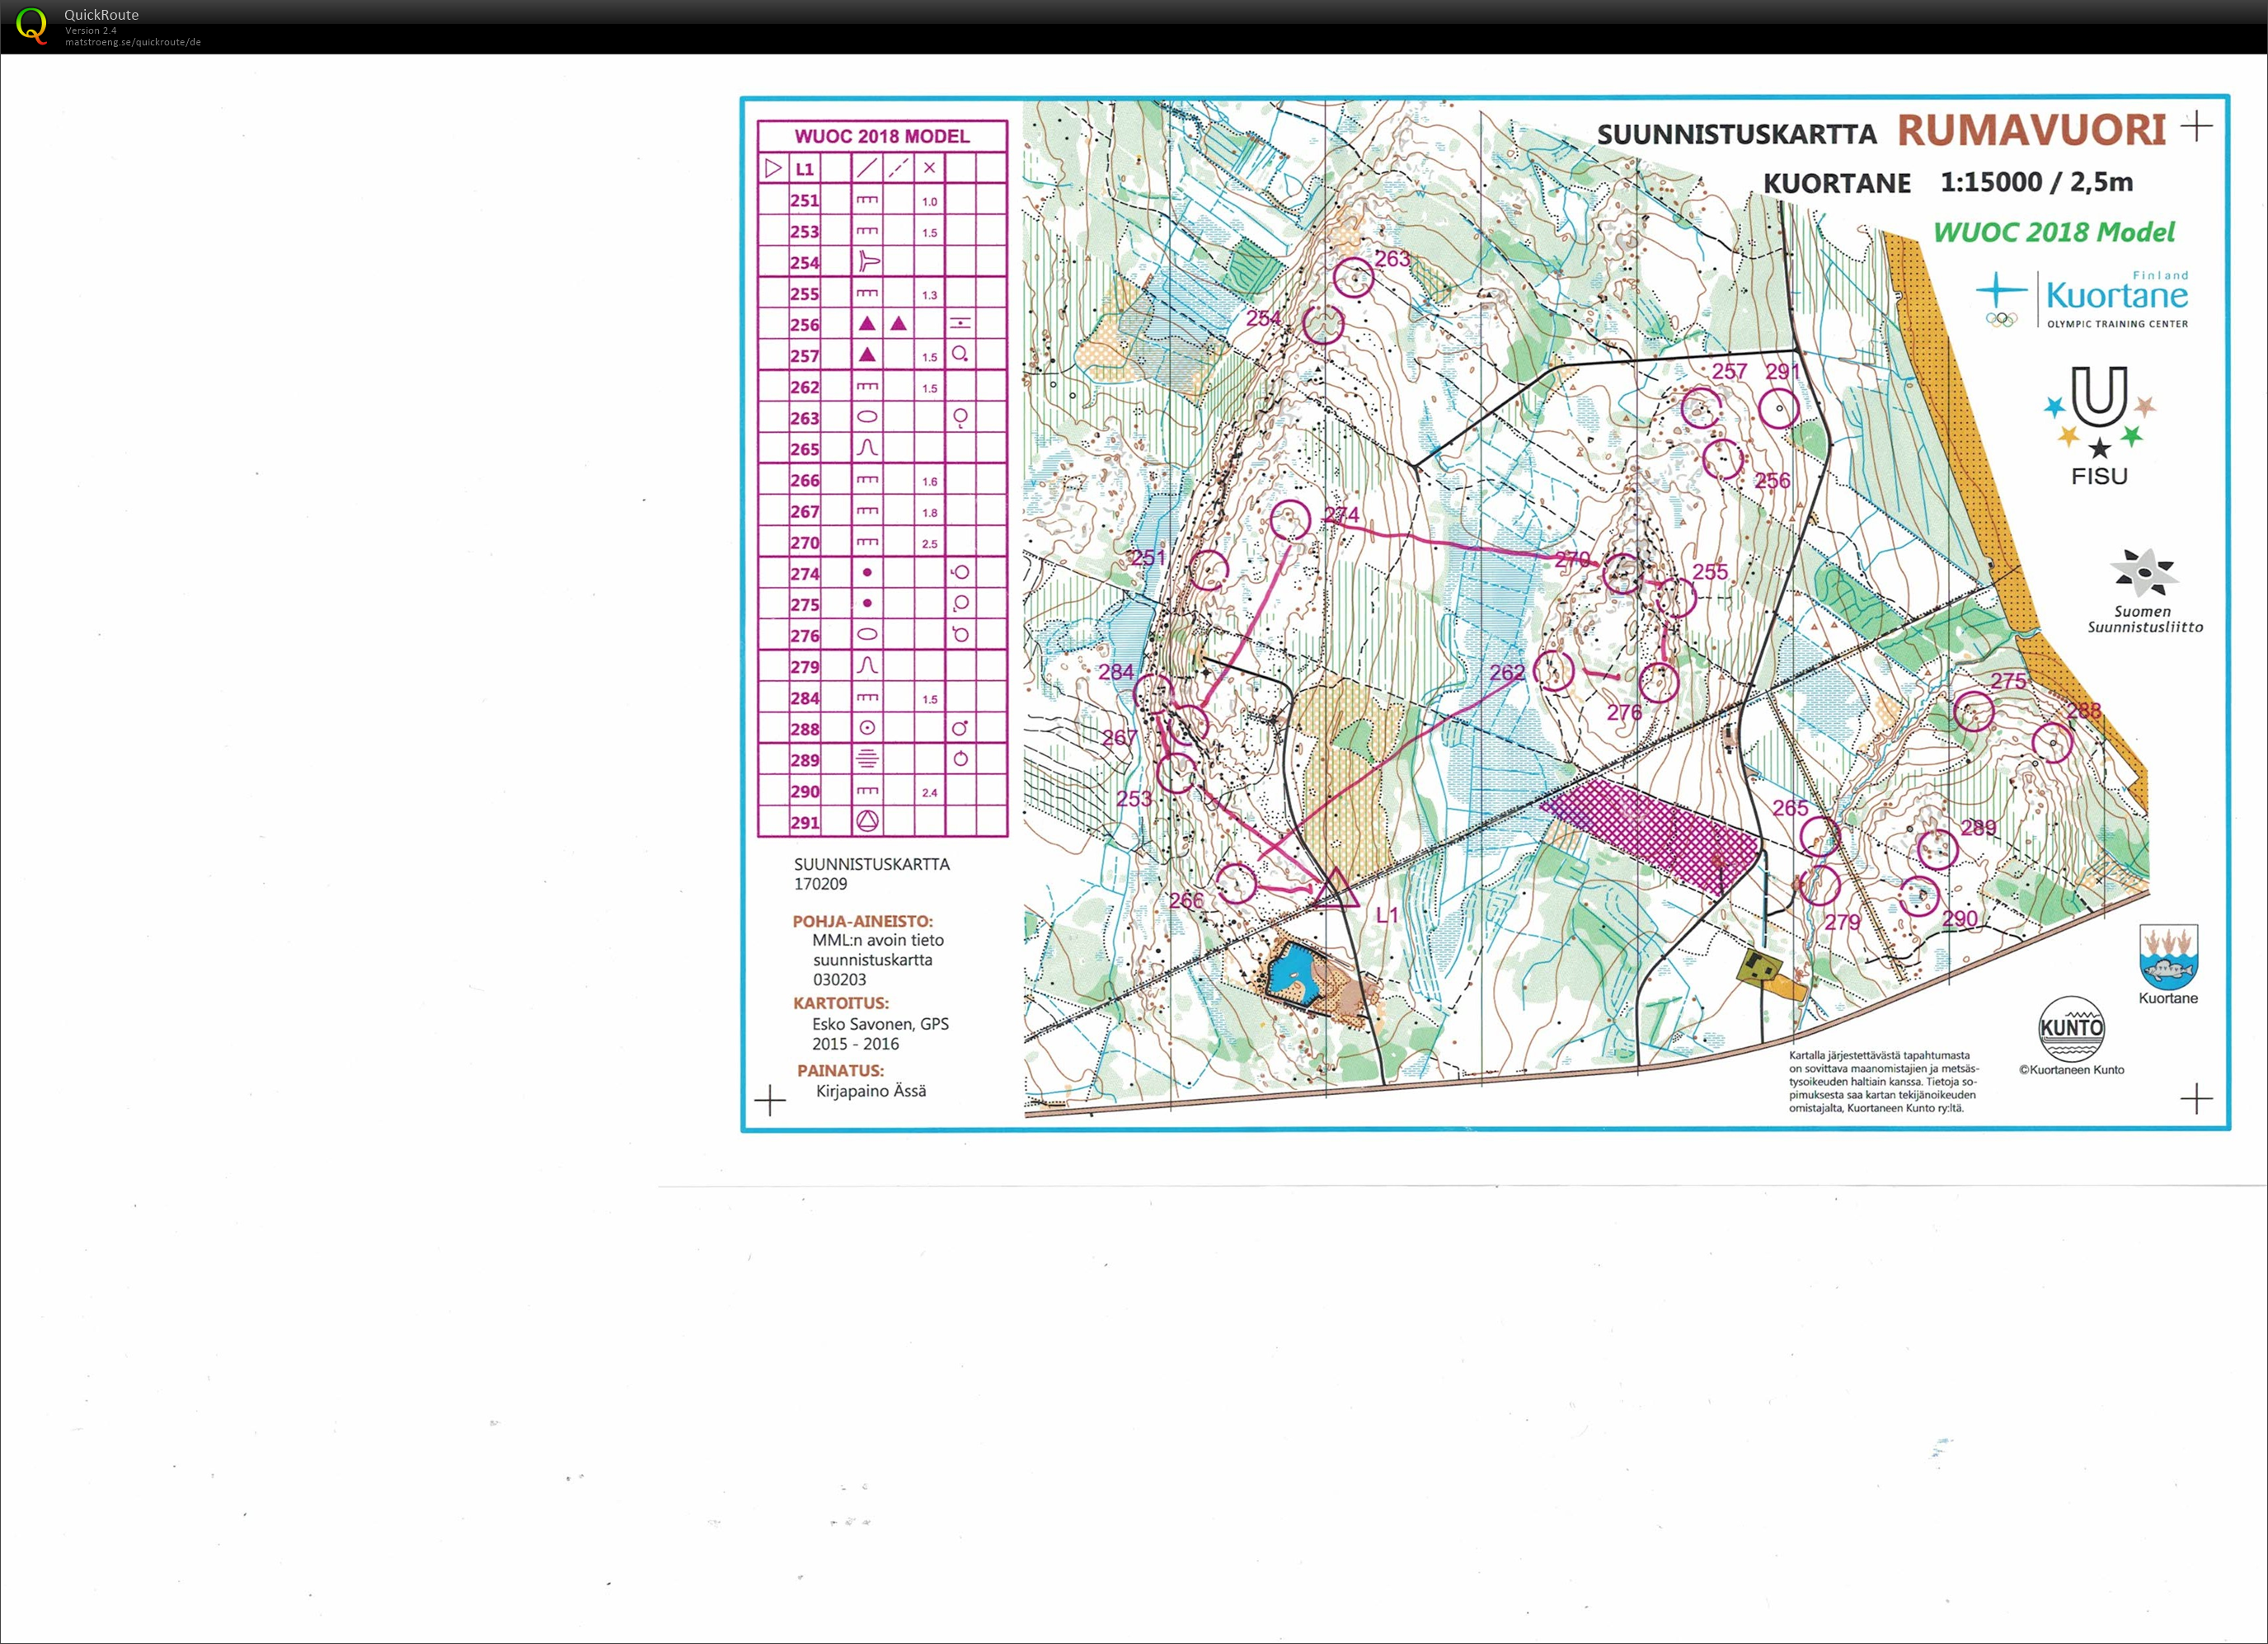Click the round KUNTO club logo
Image resolution: width=2268 pixels, height=1644 pixels.
tap(2071, 1028)
